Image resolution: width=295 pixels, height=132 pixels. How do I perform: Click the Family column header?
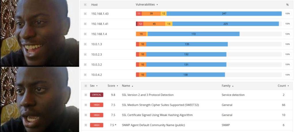[x=226, y=86]
